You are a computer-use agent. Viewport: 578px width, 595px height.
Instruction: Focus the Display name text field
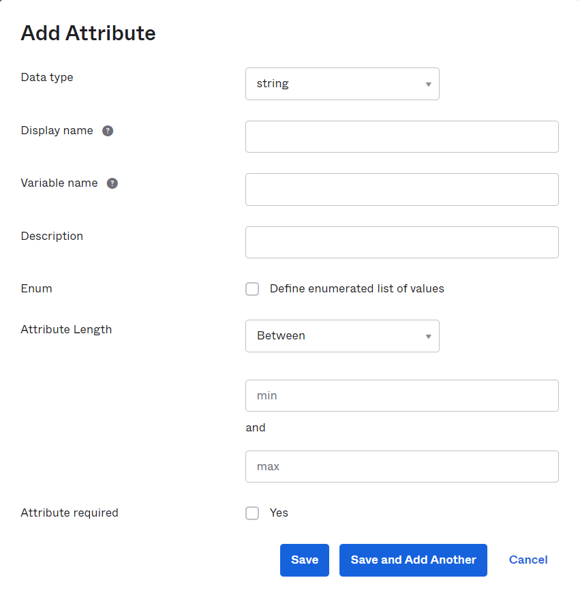(402, 136)
